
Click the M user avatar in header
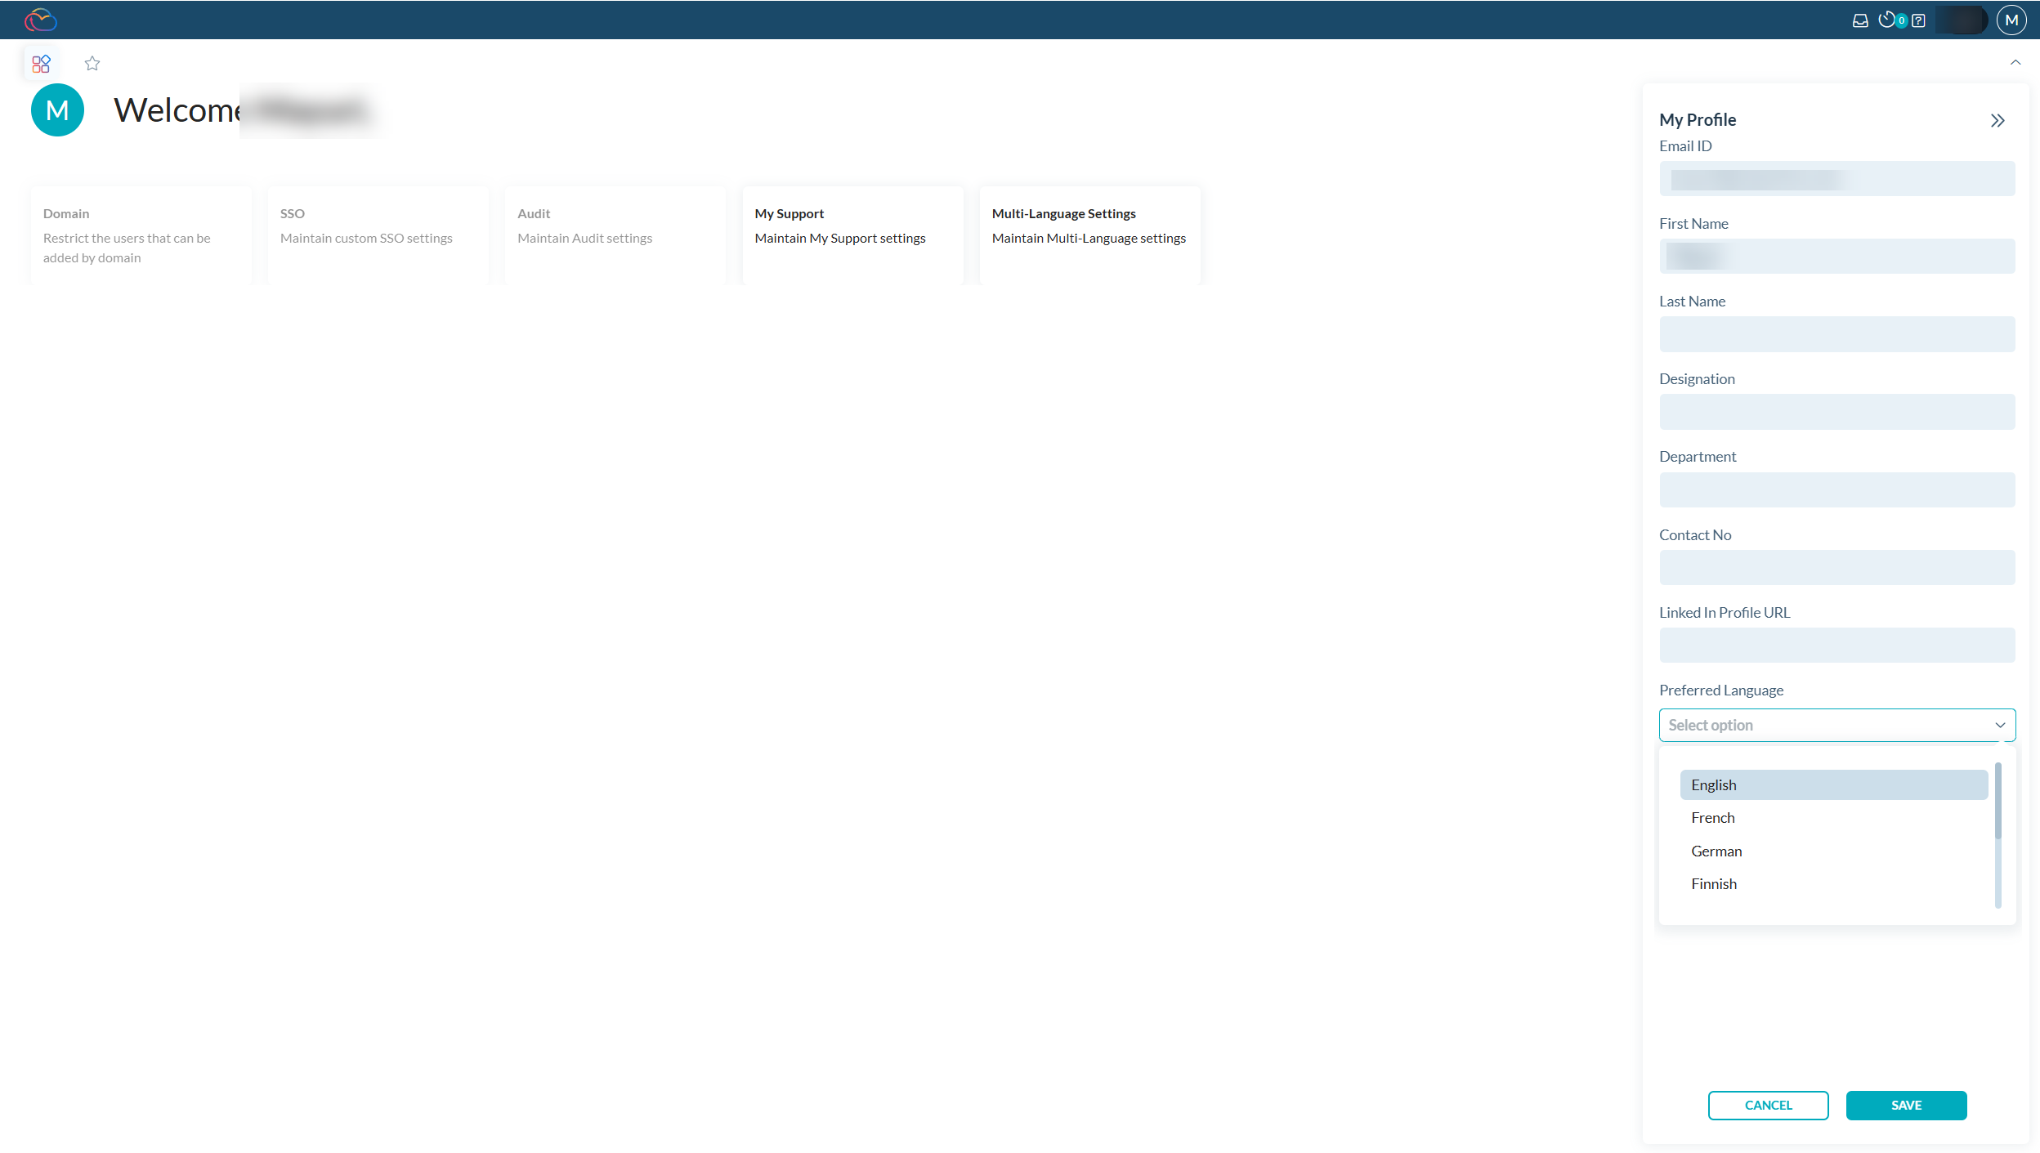(2011, 20)
